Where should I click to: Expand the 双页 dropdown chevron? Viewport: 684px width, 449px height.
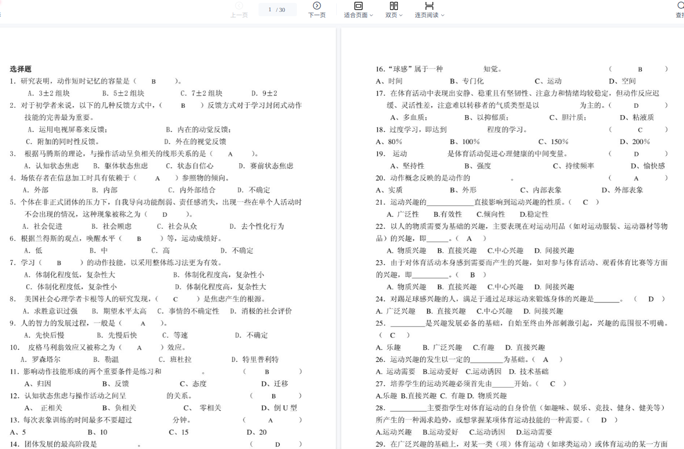tap(401, 16)
